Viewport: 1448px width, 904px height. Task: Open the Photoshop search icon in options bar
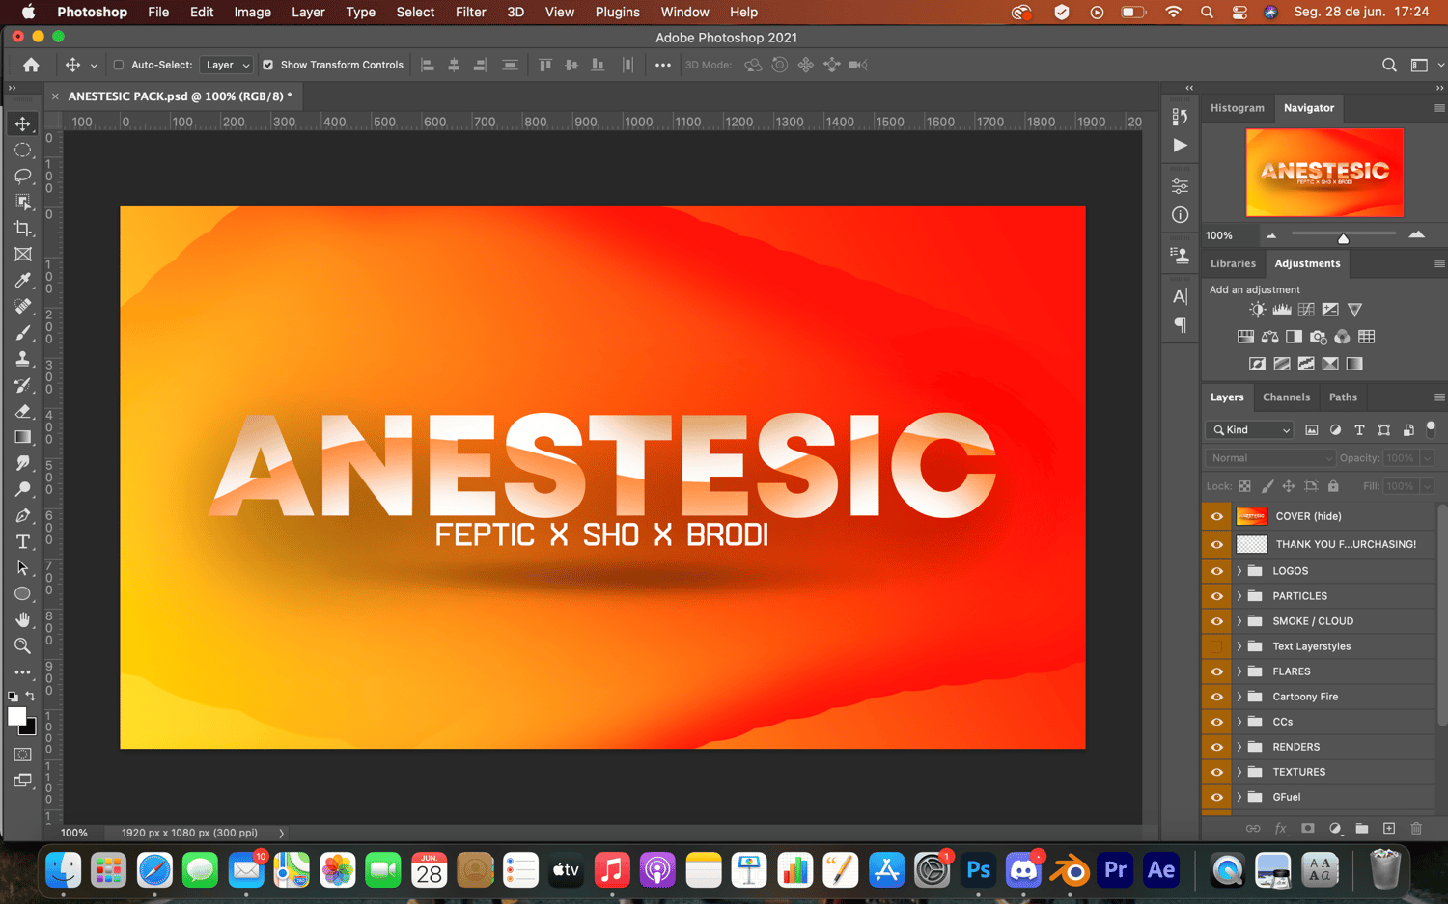pyautogui.click(x=1389, y=65)
